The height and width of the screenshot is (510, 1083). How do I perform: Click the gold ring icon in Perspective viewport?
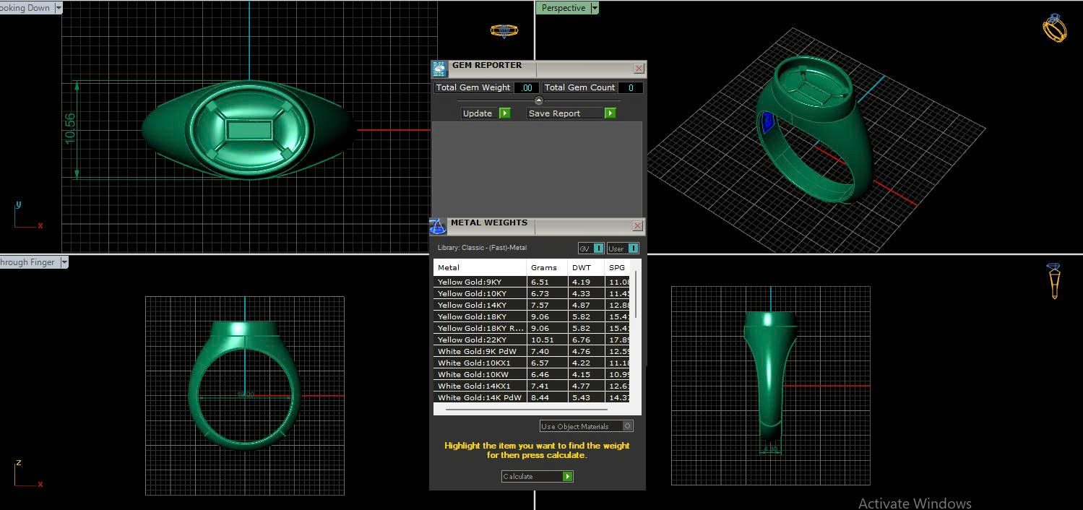(1054, 27)
